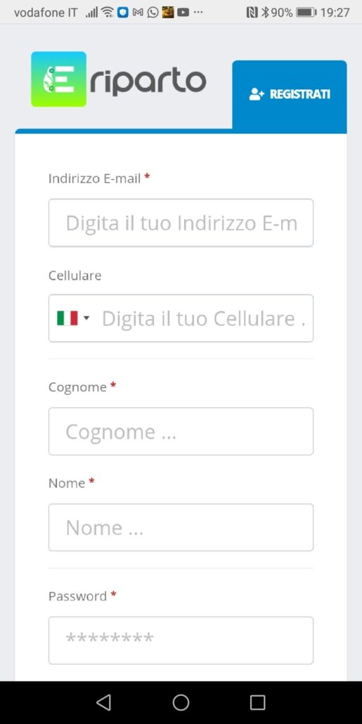Focus the Indirizzo E-mail input field
Viewport: 362px width, 724px height.
pyautogui.click(x=181, y=223)
